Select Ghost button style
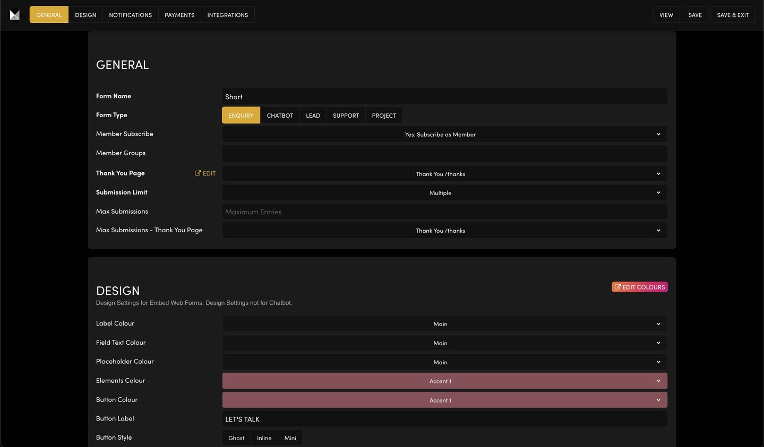 coord(236,438)
